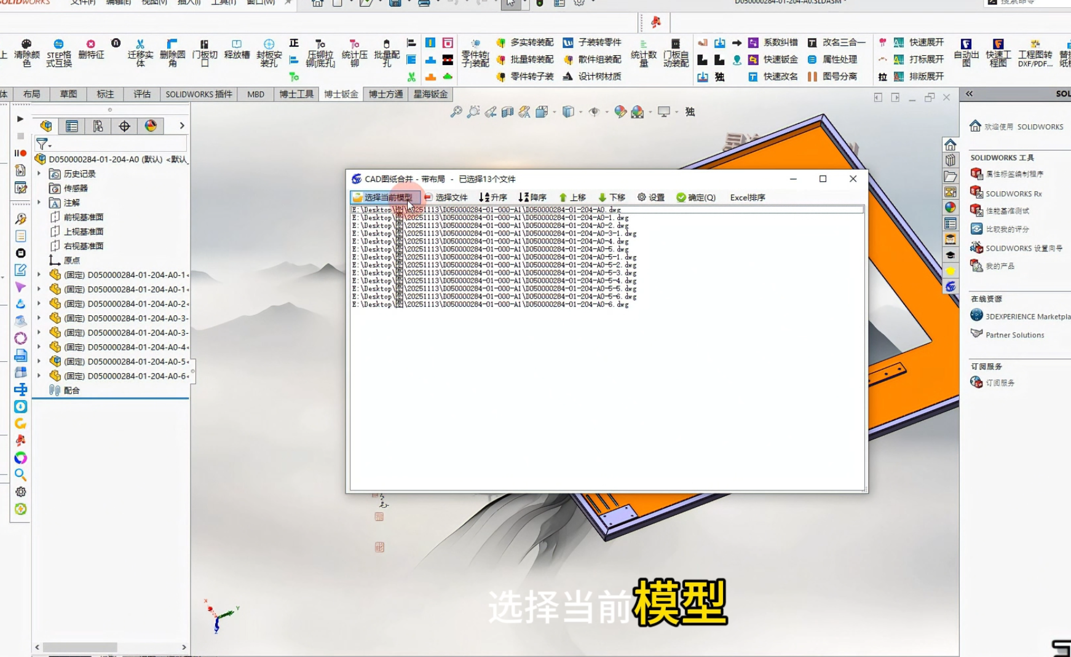
Task: Select the first D050000284-01-204-A0.dwg file entry
Action: [x=486, y=210]
